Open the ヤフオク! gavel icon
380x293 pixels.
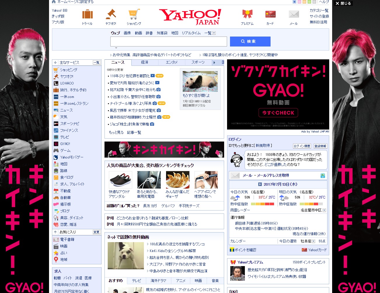111,14
